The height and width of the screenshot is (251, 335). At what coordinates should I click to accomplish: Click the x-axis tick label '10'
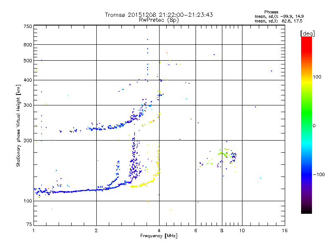click(242, 231)
